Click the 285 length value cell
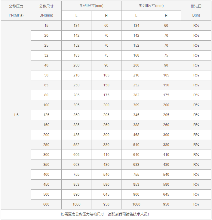 pyautogui.click(x=76, y=95)
